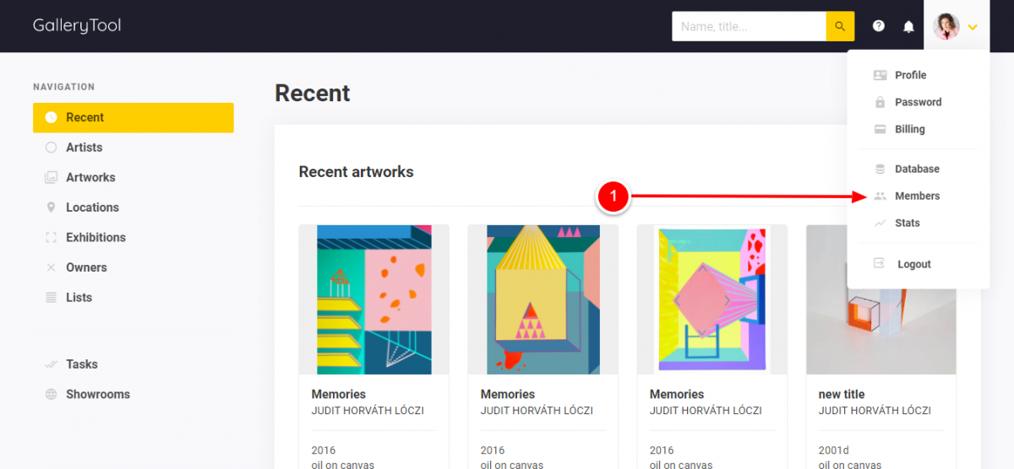
Task: Select Password in the user menu
Action: pyautogui.click(x=919, y=102)
